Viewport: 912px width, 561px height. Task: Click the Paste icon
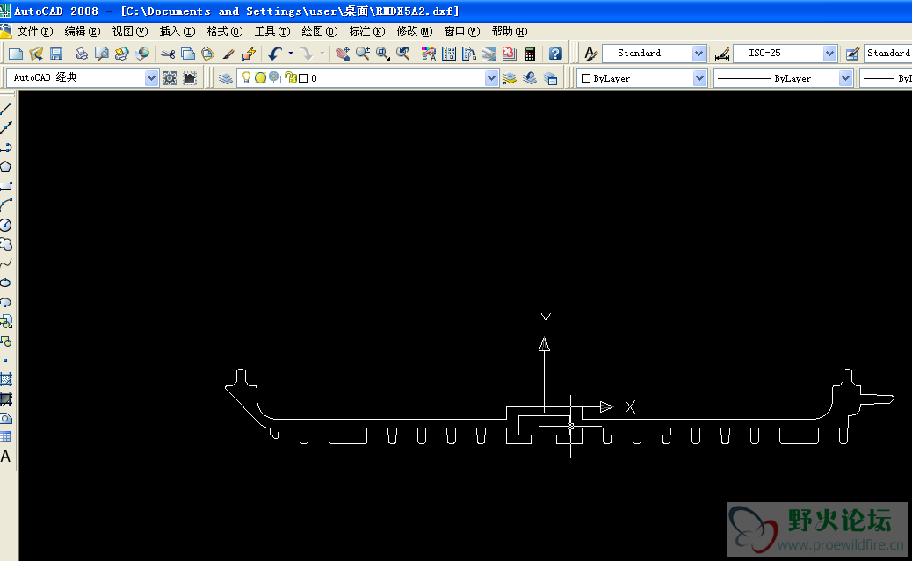207,54
